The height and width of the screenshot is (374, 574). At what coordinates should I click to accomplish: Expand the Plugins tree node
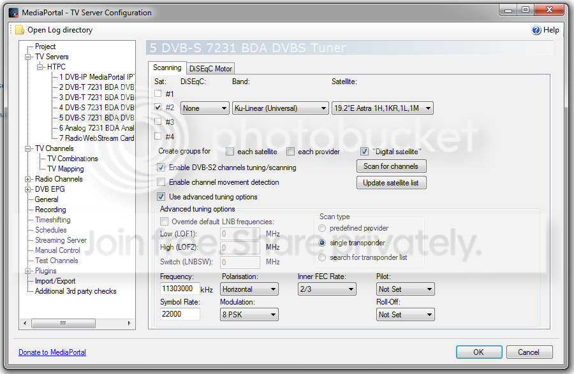tap(28, 271)
